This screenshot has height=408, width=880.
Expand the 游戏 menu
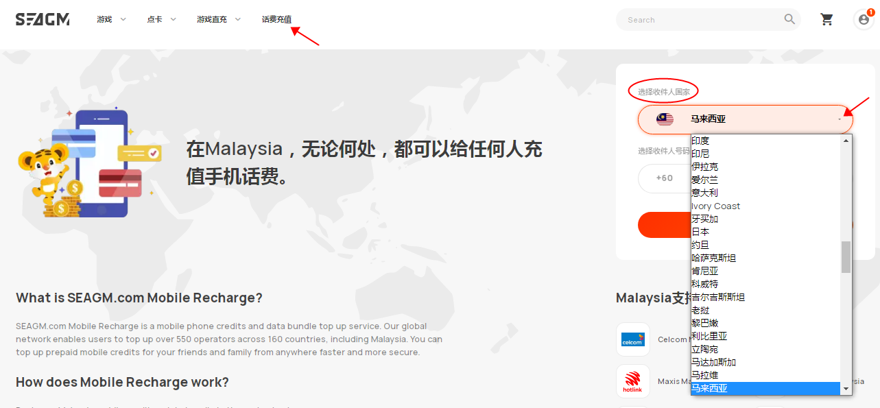[111, 19]
